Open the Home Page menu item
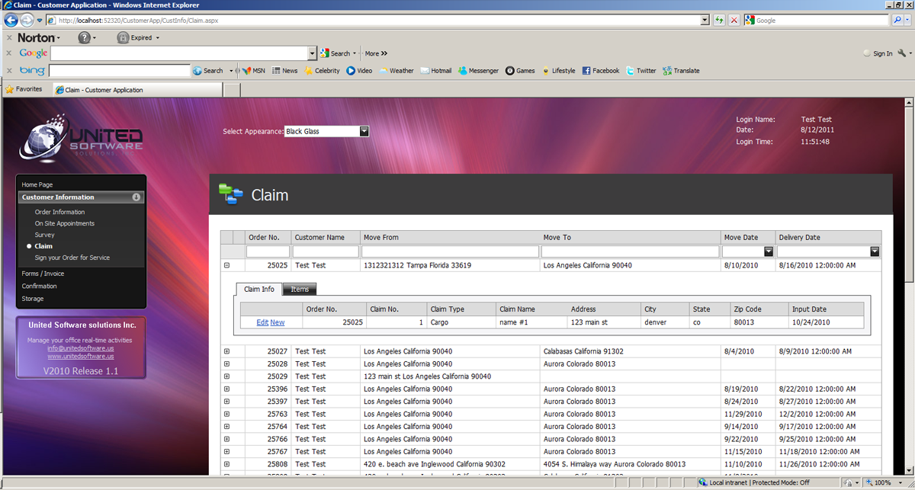 click(37, 184)
